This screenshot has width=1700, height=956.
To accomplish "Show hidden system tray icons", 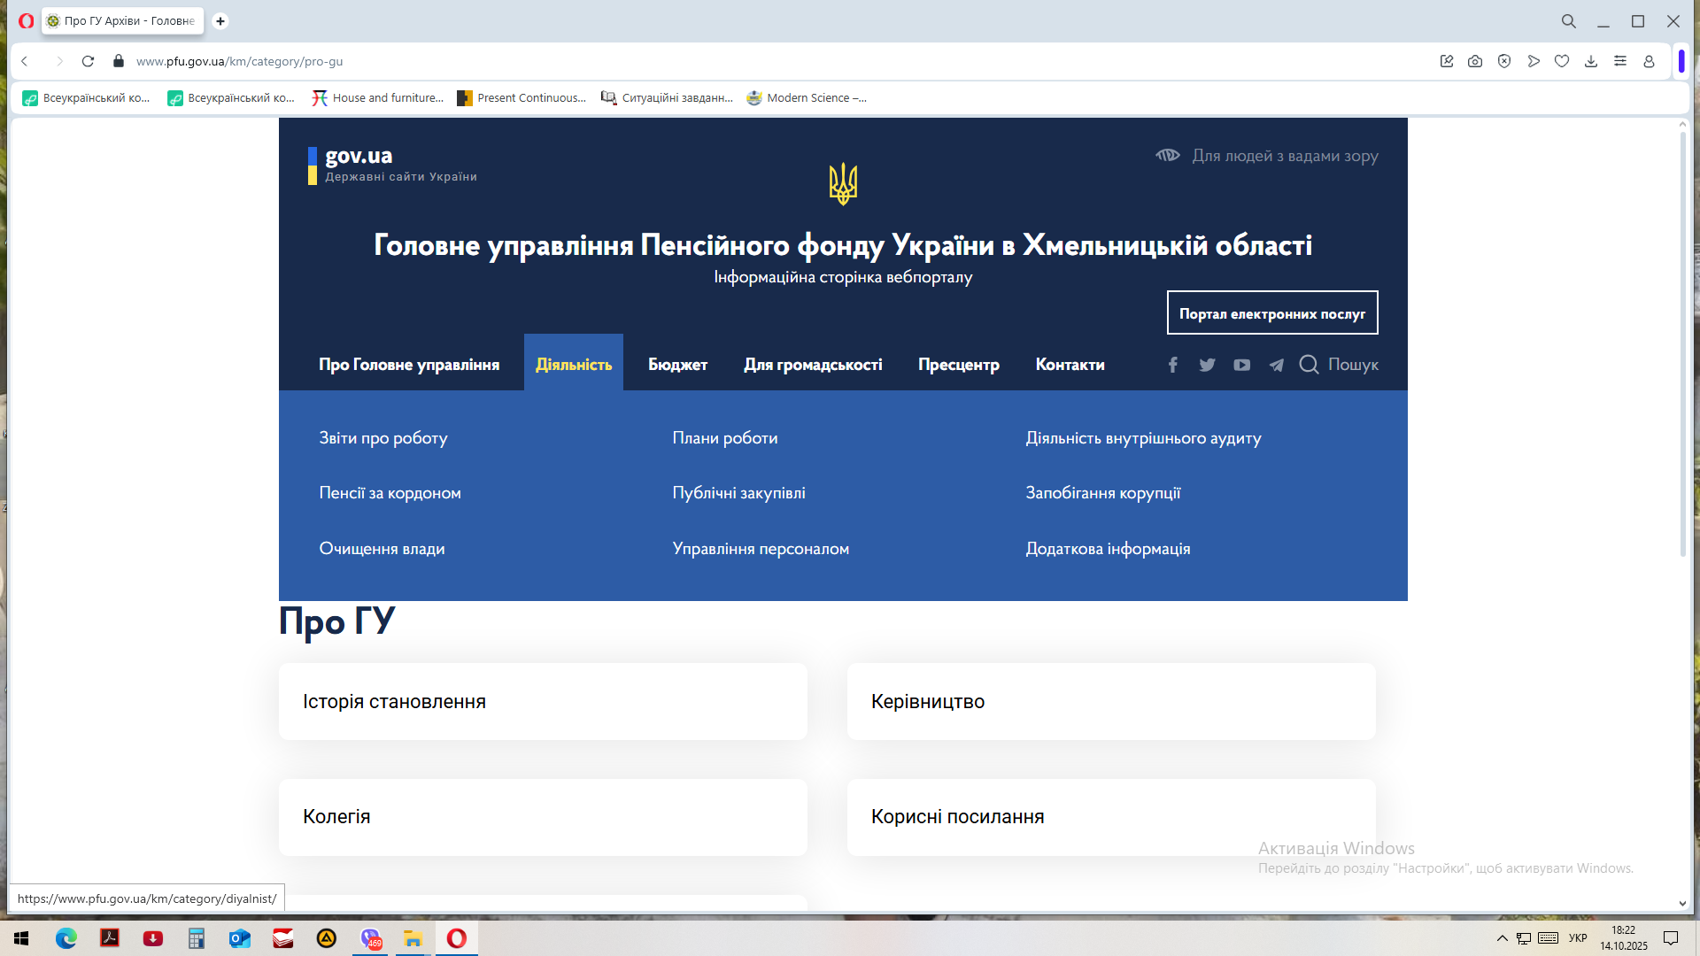I will click(1502, 938).
